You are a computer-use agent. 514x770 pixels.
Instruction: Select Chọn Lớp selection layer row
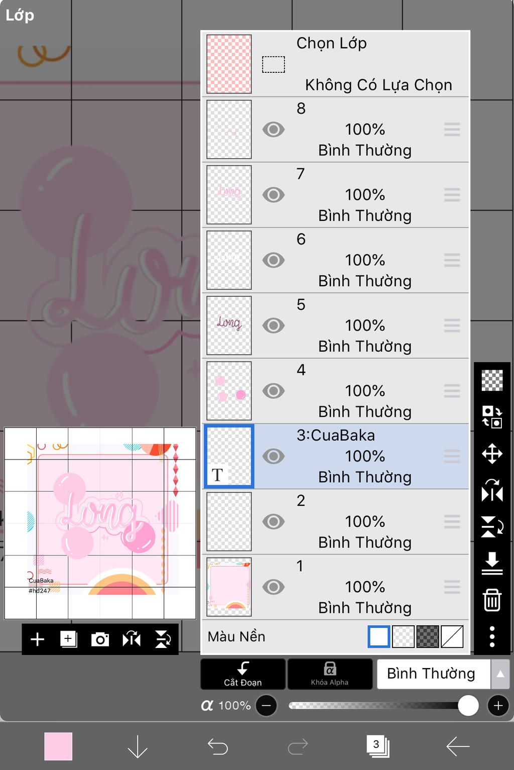335,64
